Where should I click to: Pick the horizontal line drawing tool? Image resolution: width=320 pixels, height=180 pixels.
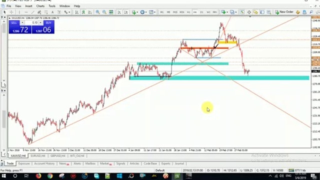coord(26,12)
